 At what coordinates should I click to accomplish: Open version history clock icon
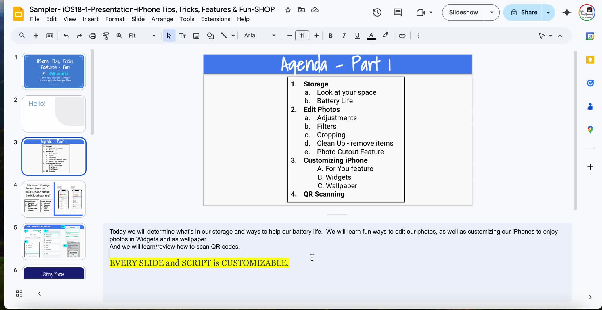click(x=377, y=12)
